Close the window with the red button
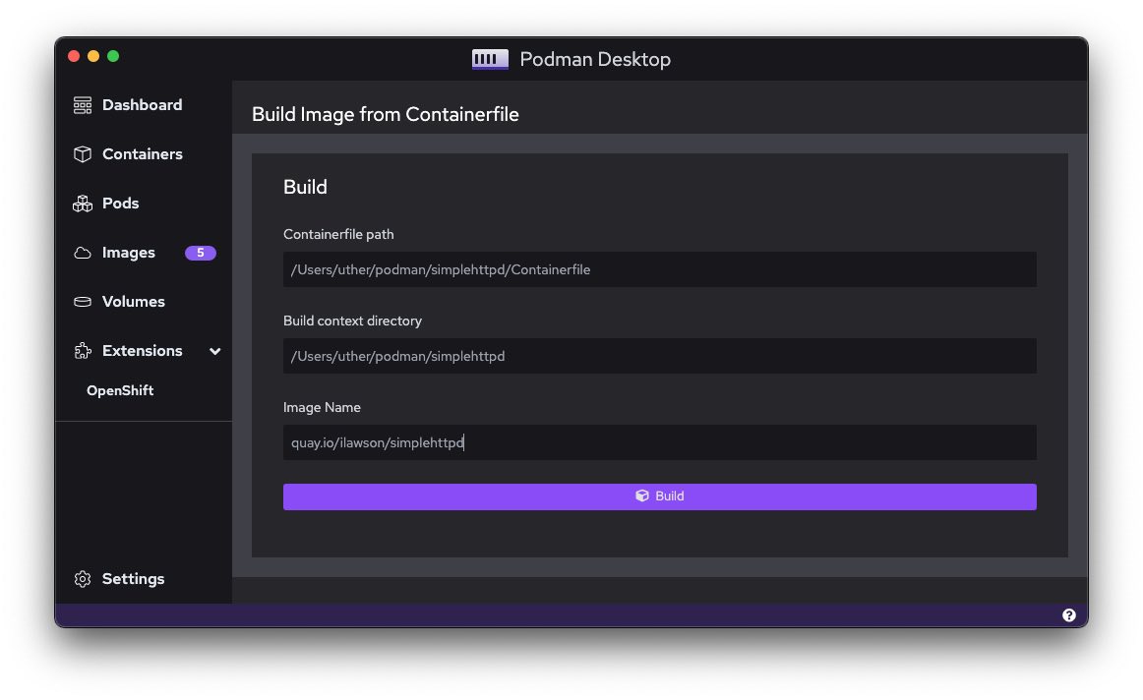1143x700 pixels. [x=74, y=56]
